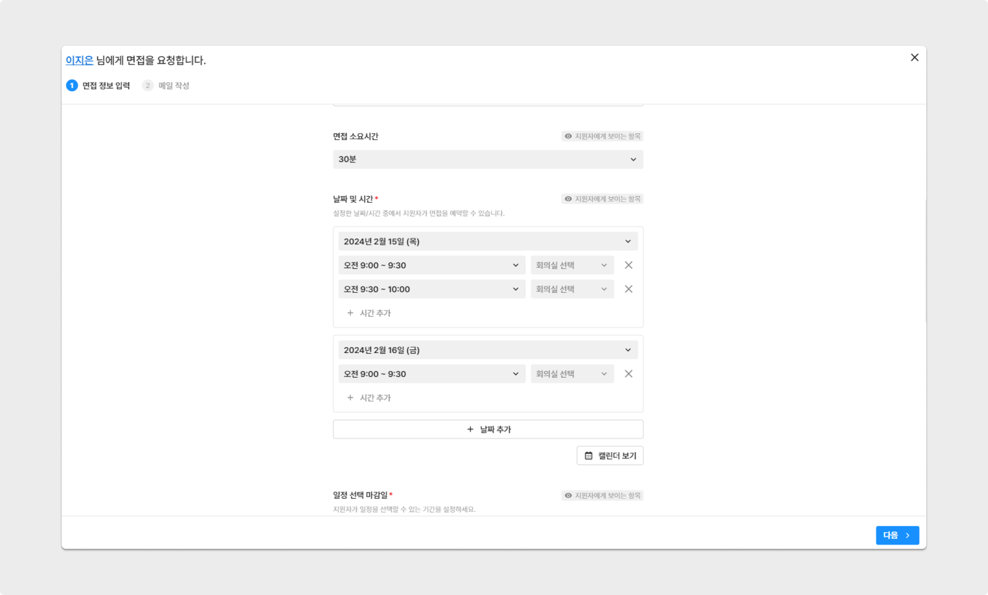The width and height of the screenshot is (988, 595).
Task: Open applicant 이지은's name link
Action: click(80, 60)
